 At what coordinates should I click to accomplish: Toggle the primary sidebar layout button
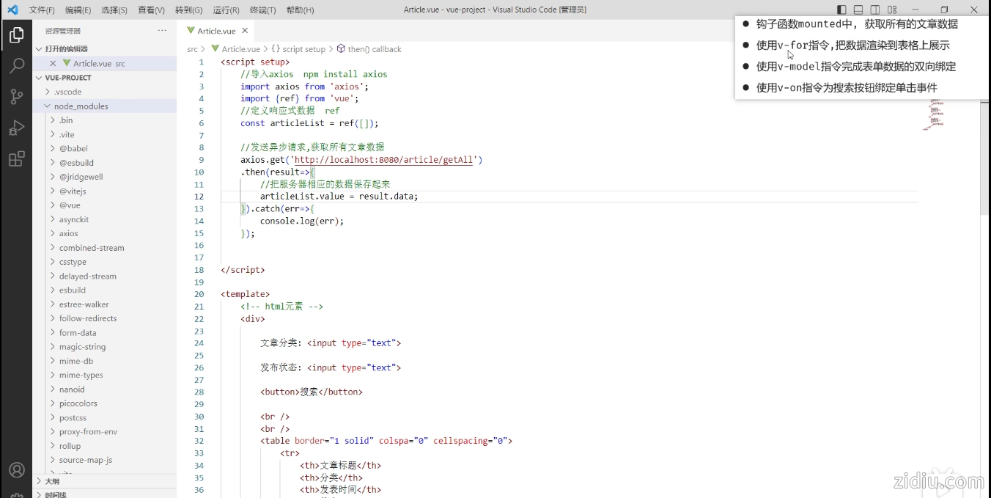pyautogui.click(x=841, y=10)
